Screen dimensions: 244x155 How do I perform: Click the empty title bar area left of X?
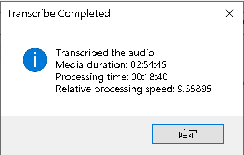pos(167,14)
